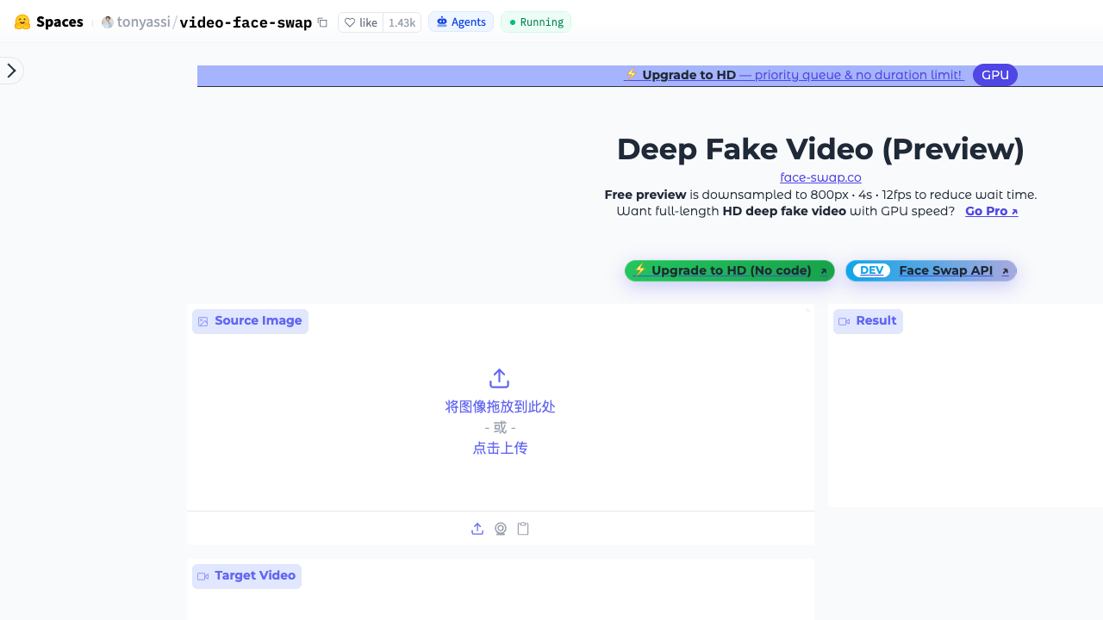The image size is (1103, 620).
Task: View the 1.43k likes count
Action: coord(402,22)
